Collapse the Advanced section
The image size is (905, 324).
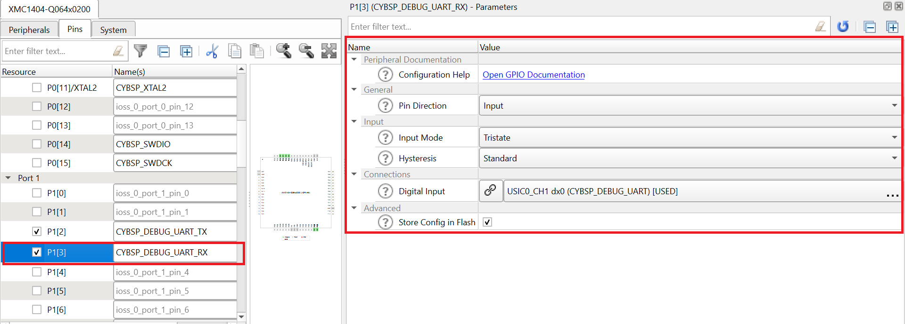(354, 208)
